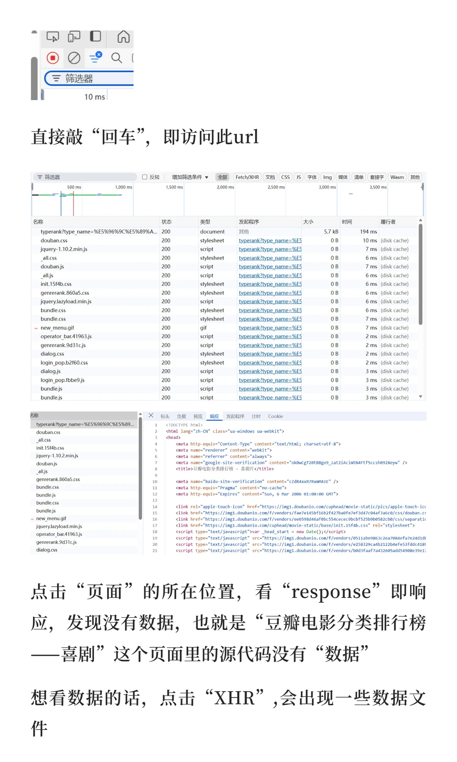Filter requests by 文档

coord(270,177)
